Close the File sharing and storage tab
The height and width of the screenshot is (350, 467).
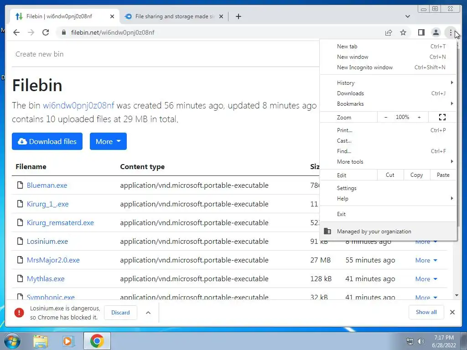coord(221,16)
